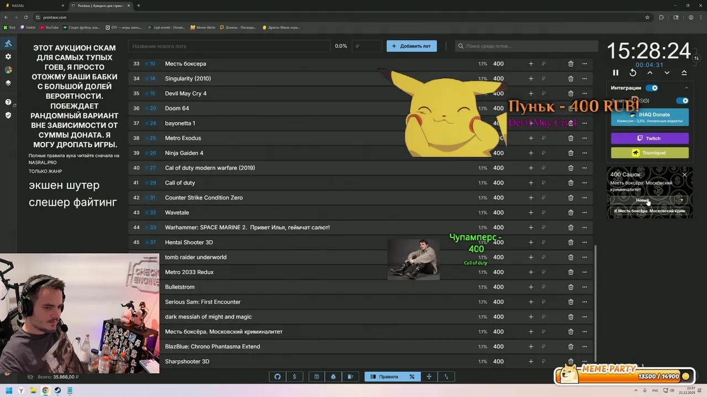
Task: Delete the Bulletstrom lot
Action: pos(571,287)
